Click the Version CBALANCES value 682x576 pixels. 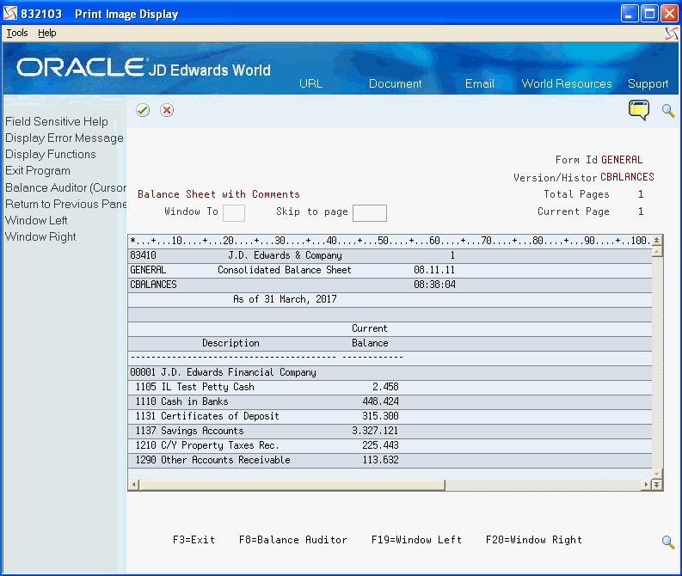(627, 177)
